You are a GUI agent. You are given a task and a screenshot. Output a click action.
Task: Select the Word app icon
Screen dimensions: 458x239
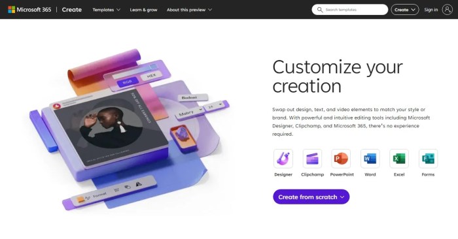pyautogui.click(x=370, y=159)
